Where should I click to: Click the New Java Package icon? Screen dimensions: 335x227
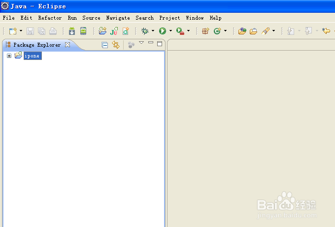pos(205,31)
